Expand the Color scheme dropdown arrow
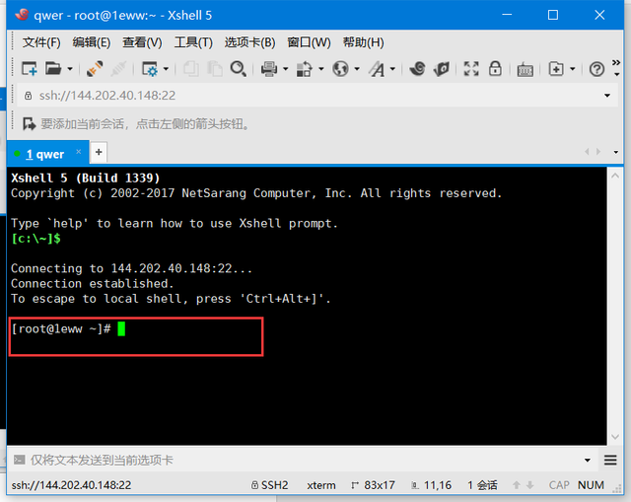 [x=321, y=69]
